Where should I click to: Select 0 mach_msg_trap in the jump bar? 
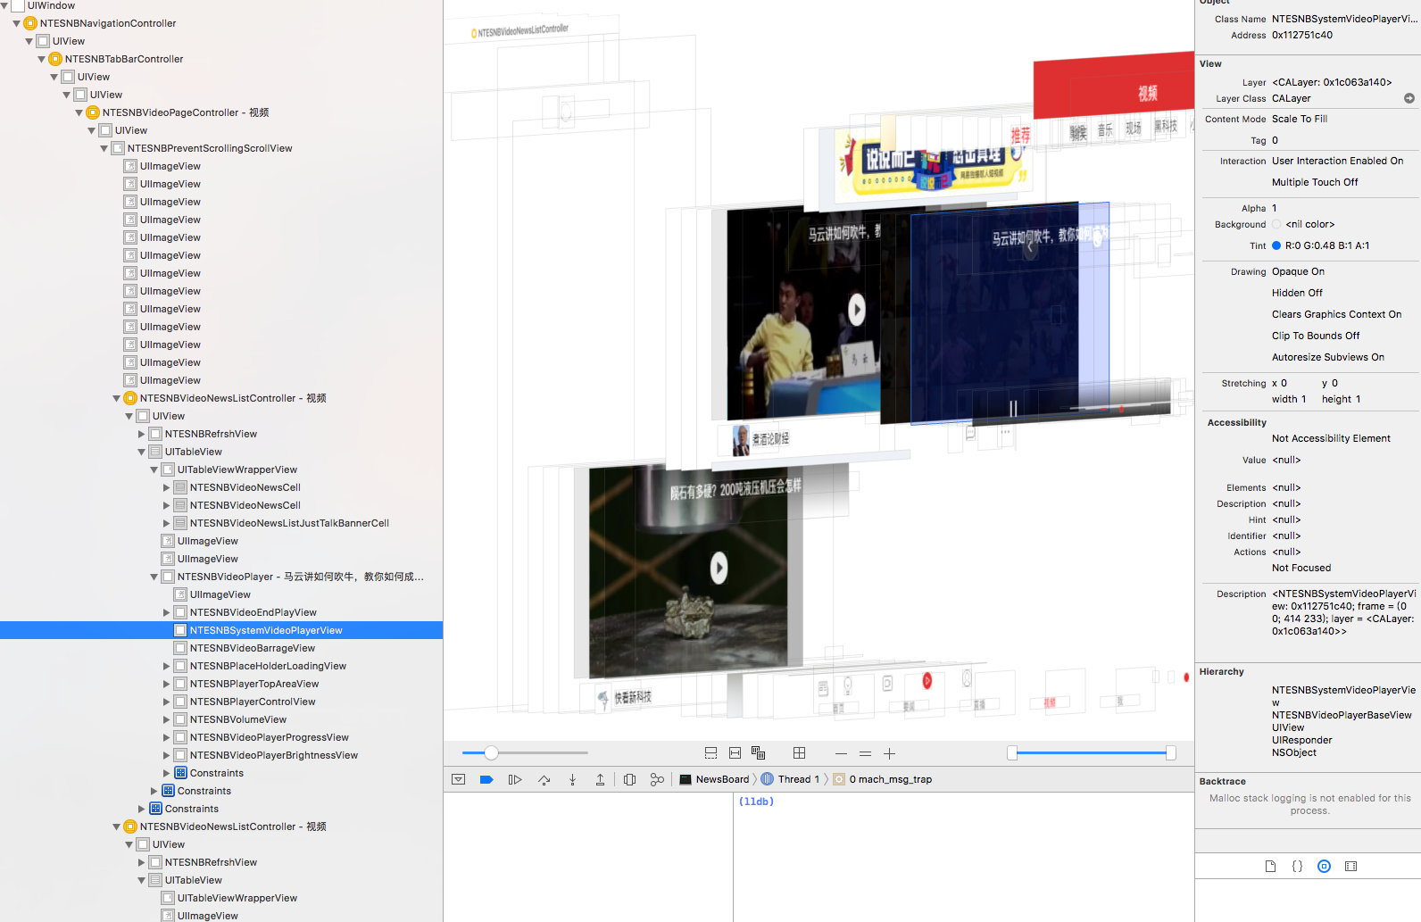[x=890, y=779]
